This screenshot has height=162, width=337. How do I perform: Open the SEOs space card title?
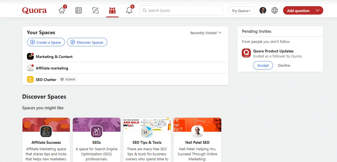96,142
